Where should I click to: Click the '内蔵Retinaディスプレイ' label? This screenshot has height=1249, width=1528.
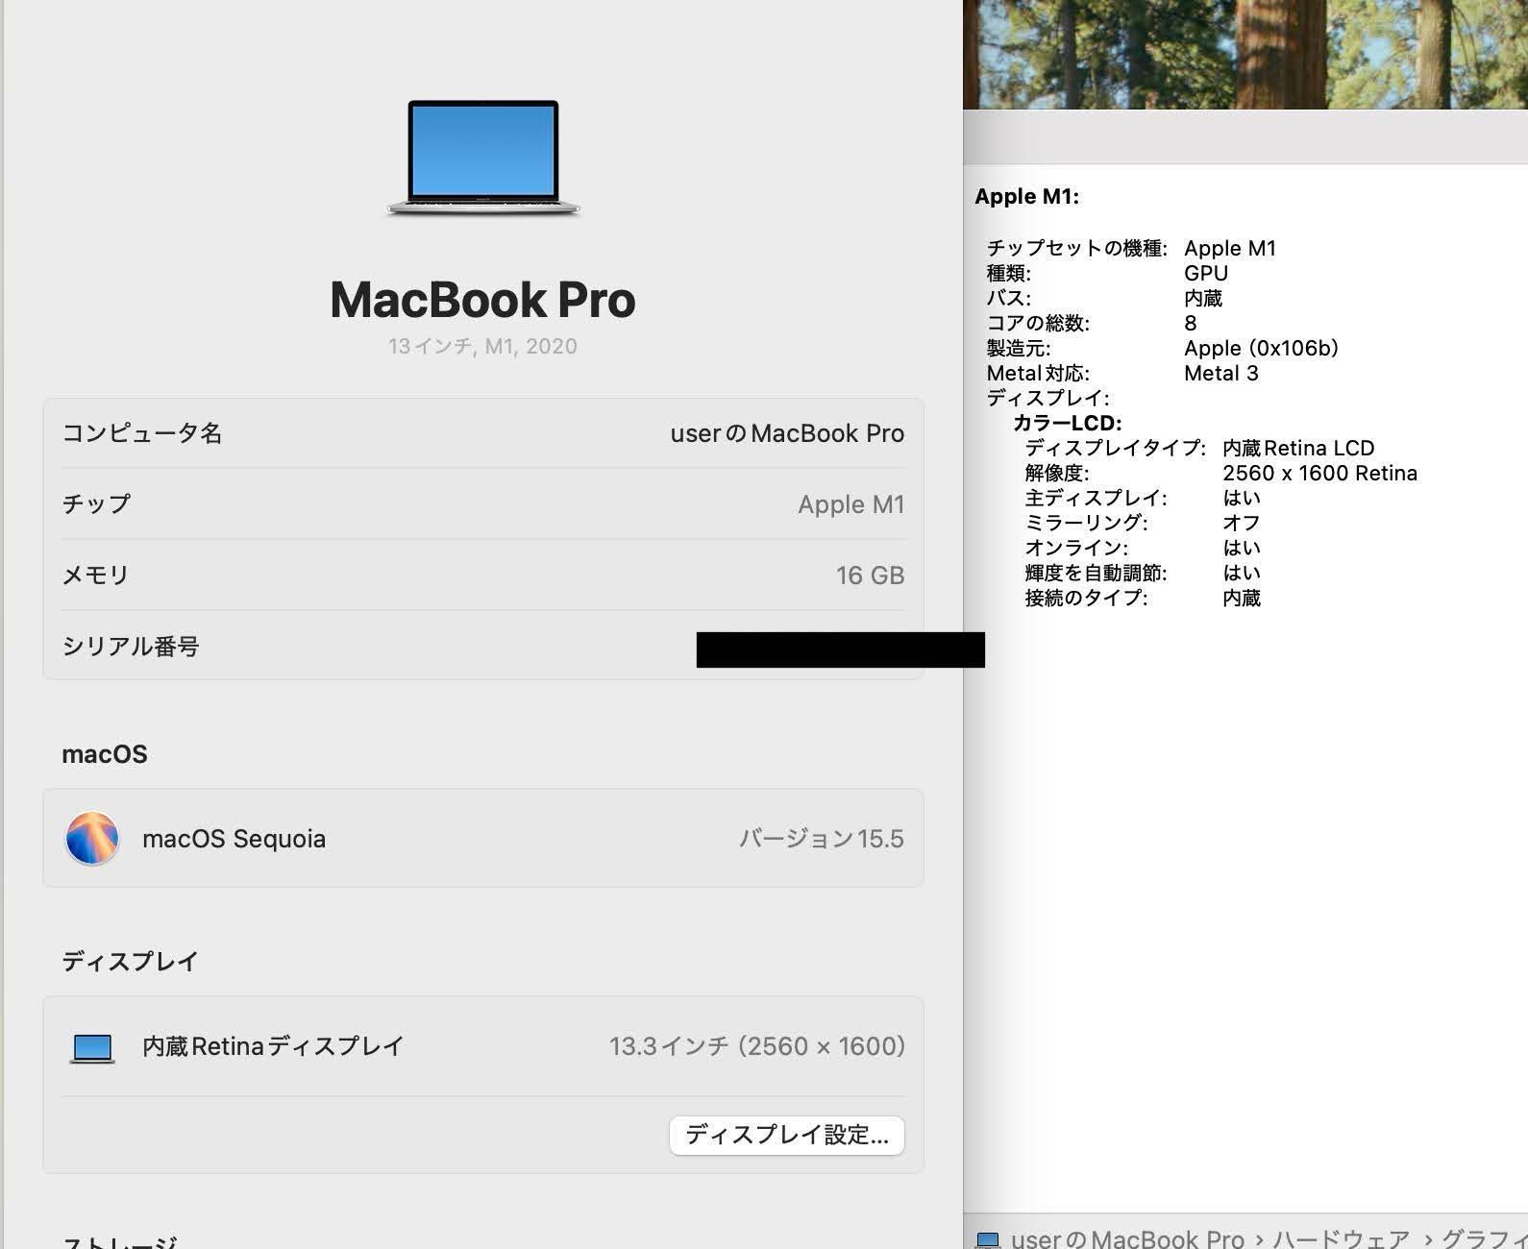point(273,1046)
